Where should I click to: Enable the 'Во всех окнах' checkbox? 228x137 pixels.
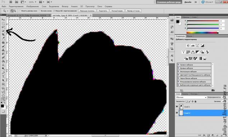(40, 11)
